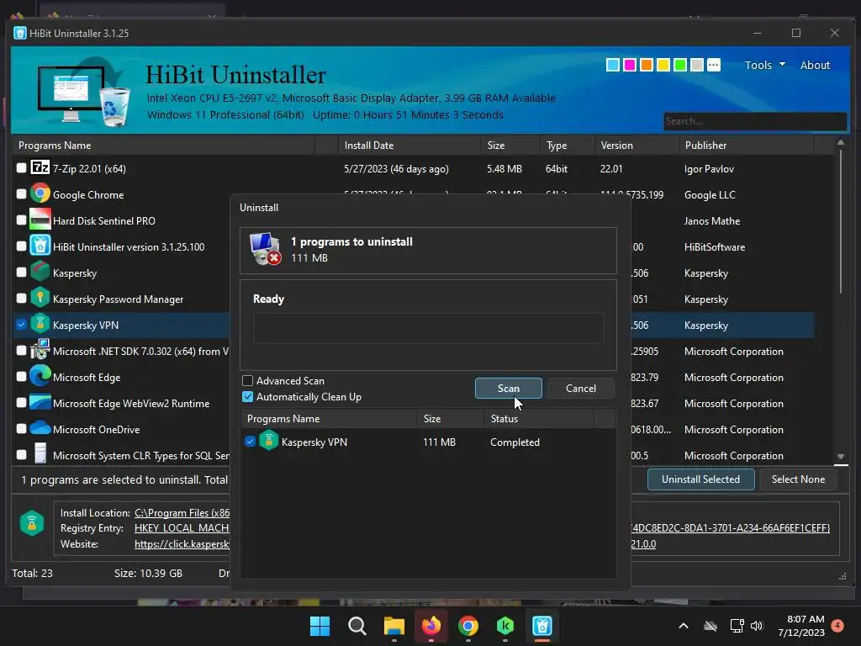861x646 pixels.
Task: Check the Microsoft Edge checkbox
Action: tap(21, 376)
